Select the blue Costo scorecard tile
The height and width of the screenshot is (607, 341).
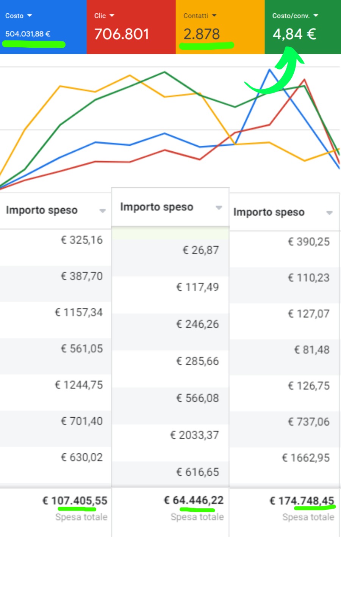[43, 27]
